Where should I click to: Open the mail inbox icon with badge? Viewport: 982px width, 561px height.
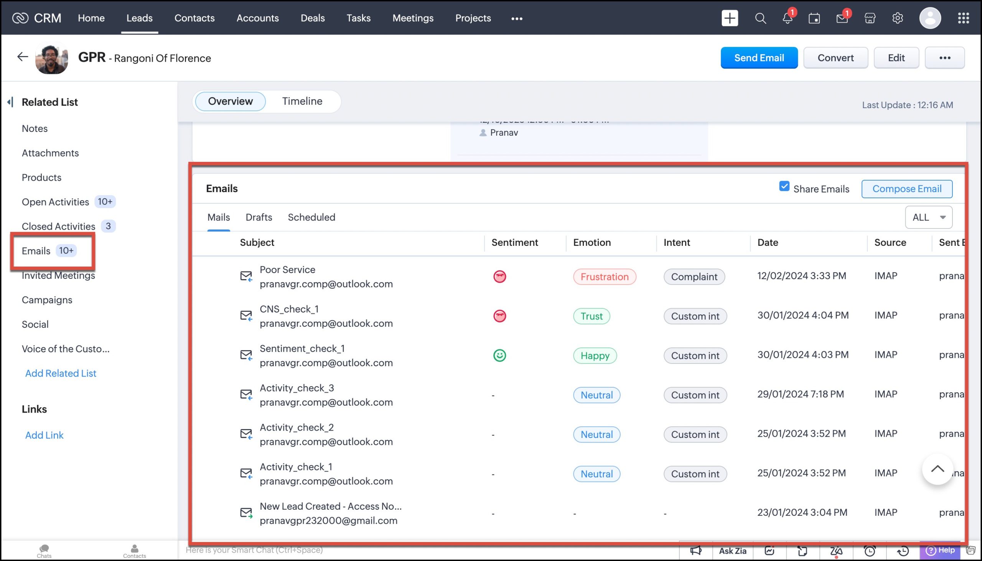pyautogui.click(x=842, y=18)
